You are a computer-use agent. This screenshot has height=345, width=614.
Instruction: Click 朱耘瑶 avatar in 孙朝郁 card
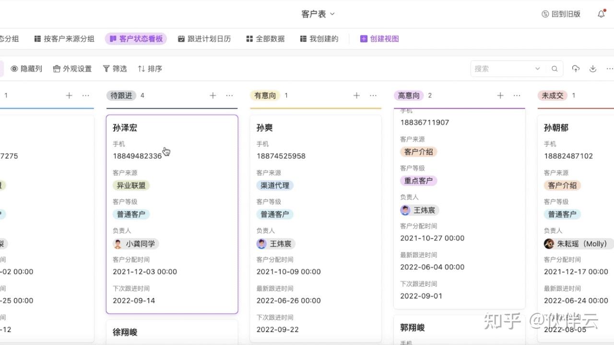click(x=549, y=244)
